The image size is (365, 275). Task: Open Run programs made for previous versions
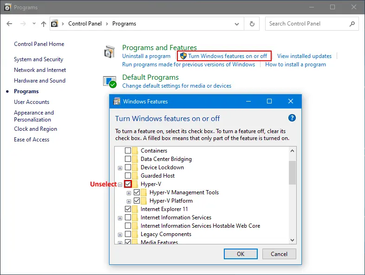[x=189, y=64]
